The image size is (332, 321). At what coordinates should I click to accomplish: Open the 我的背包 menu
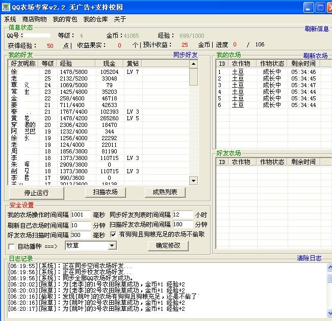65,19
